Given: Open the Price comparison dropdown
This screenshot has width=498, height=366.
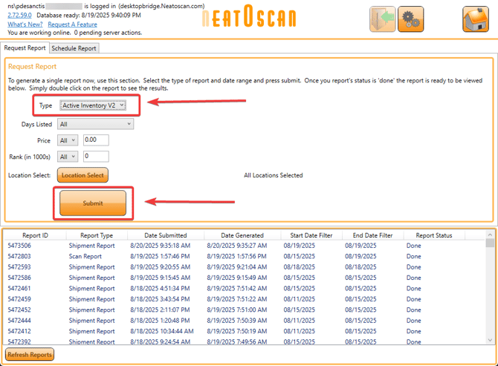Looking at the screenshot, I should coord(68,140).
